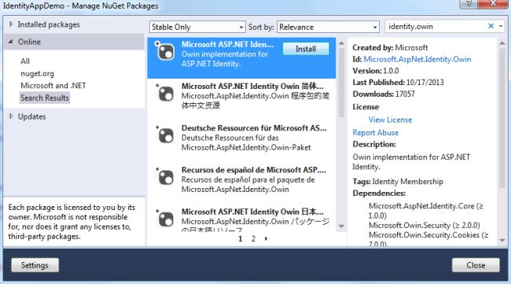Viewport: 511px width, 284px height.
Task: Open the Settings dialog
Action: (35, 265)
